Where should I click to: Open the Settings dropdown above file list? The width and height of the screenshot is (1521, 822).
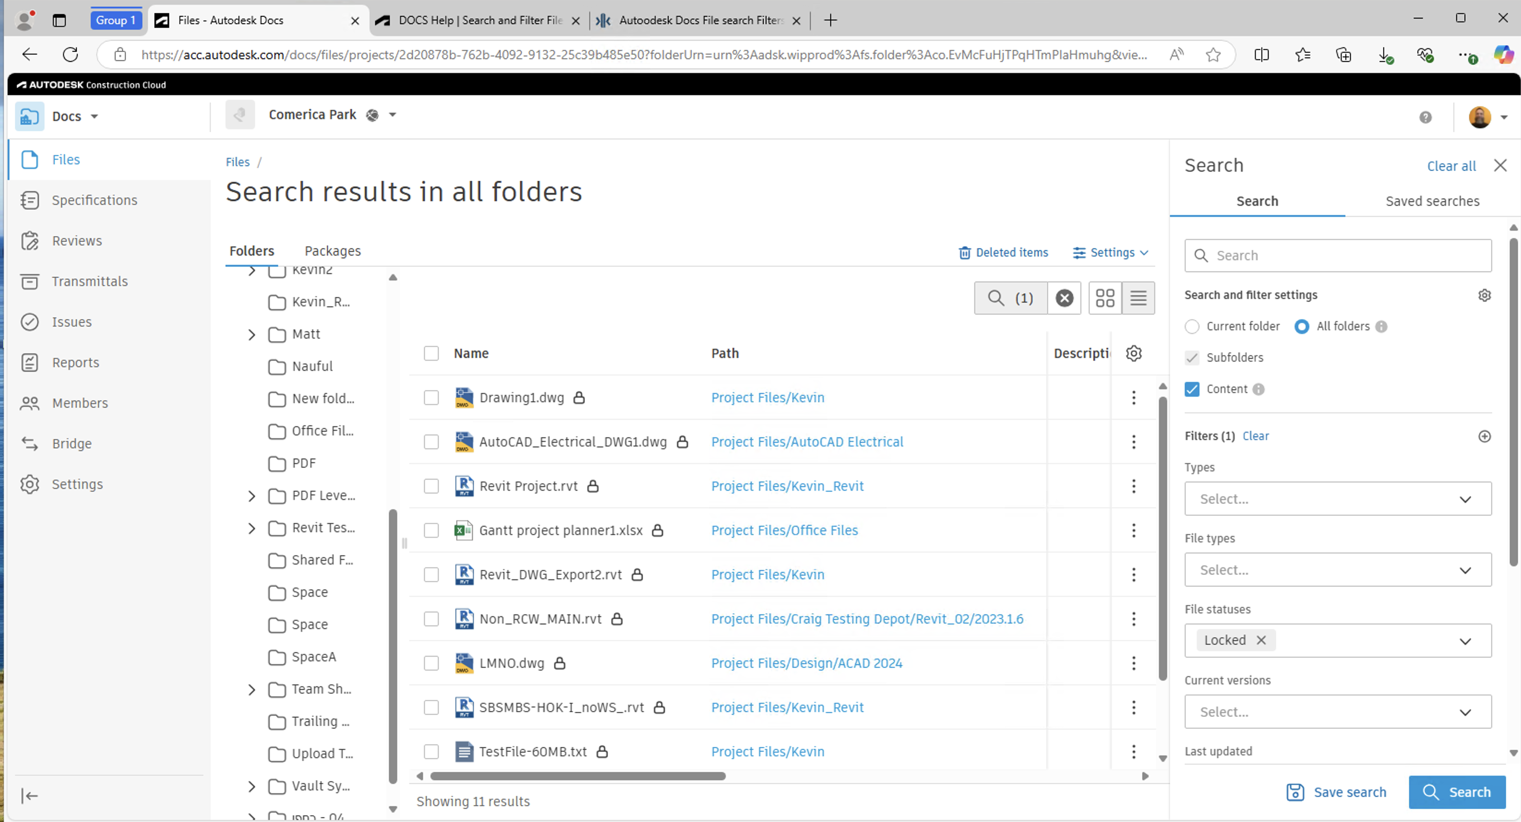(1110, 252)
